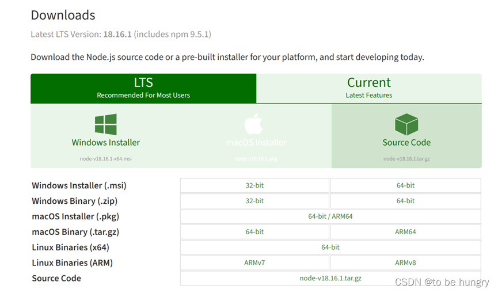Download Linux Binaries ARMv8
This screenshot has width=498, height=293.
[x=405, y=263]
